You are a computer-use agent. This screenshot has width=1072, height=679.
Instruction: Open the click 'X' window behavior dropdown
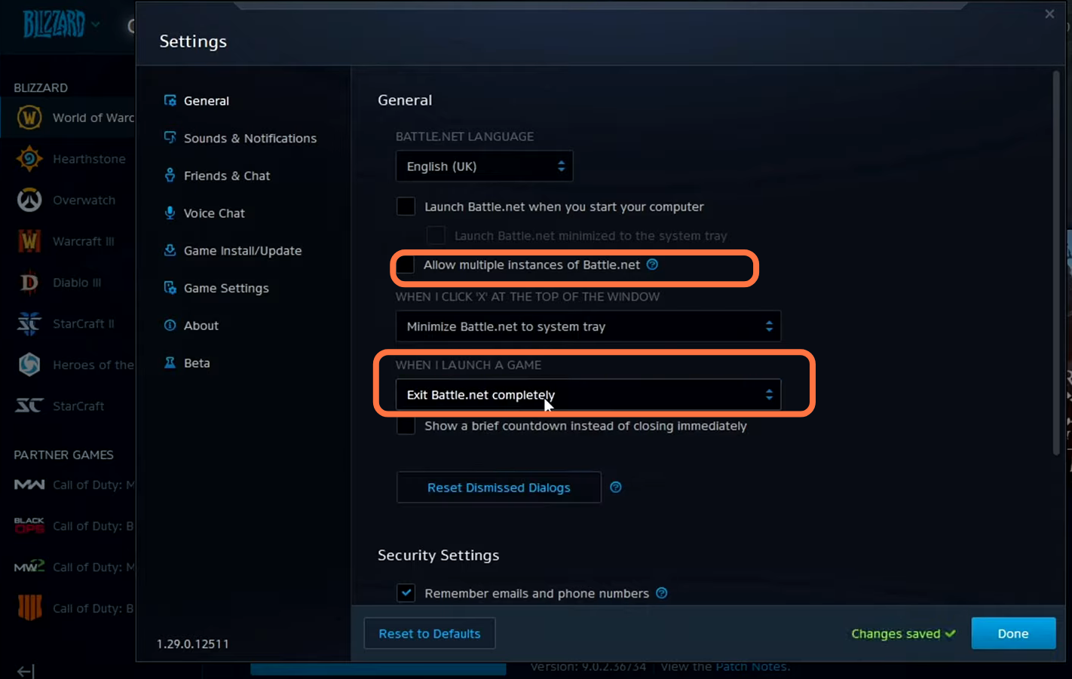(x=588, y=326)
